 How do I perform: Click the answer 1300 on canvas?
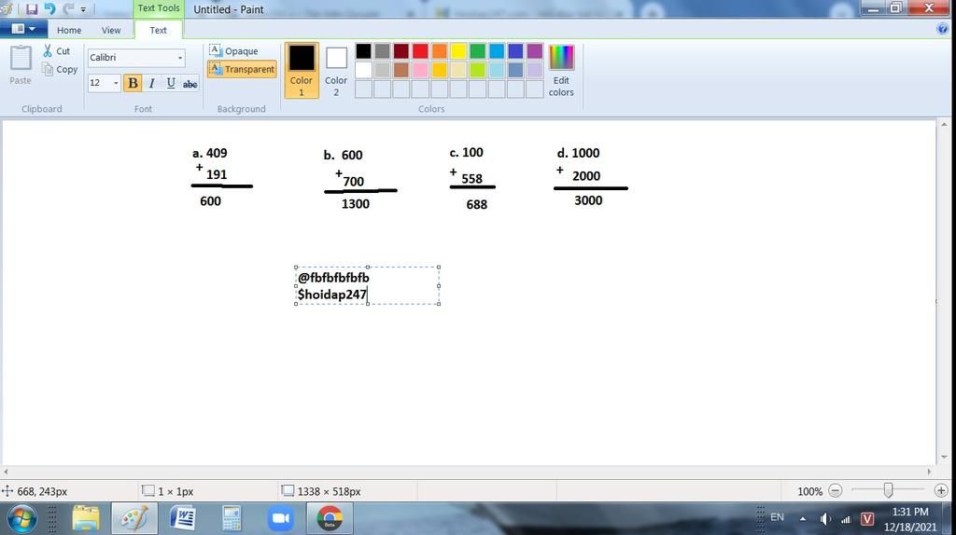tap(356, 204)
